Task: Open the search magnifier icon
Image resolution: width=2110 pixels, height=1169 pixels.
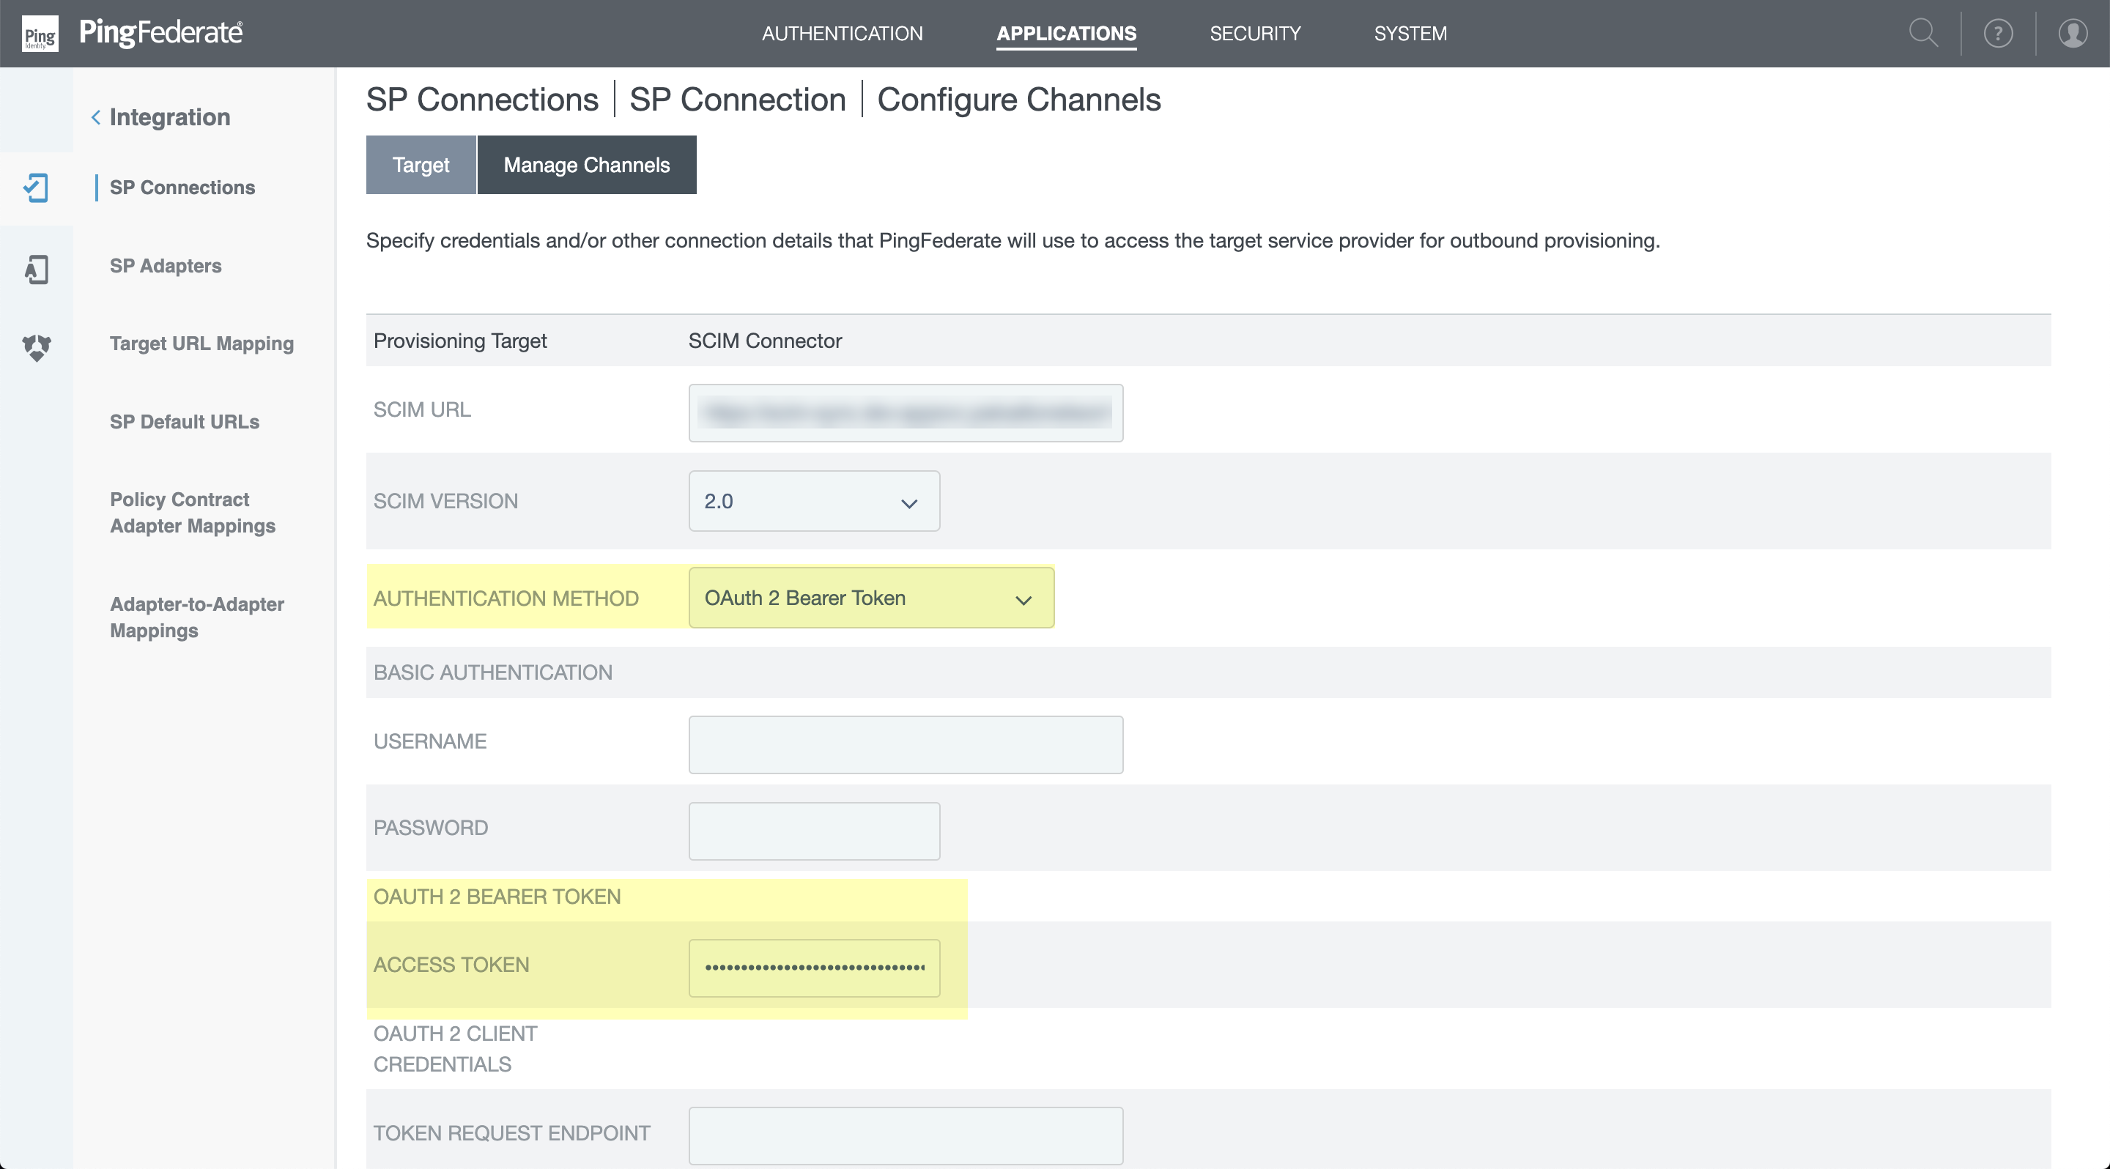Action: pyautogui.click(x=1922, y=34)
